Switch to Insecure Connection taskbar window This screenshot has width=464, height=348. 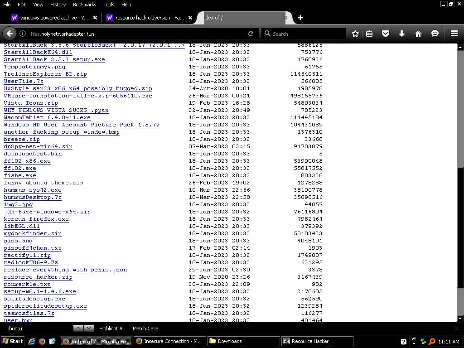coord(169,341)
